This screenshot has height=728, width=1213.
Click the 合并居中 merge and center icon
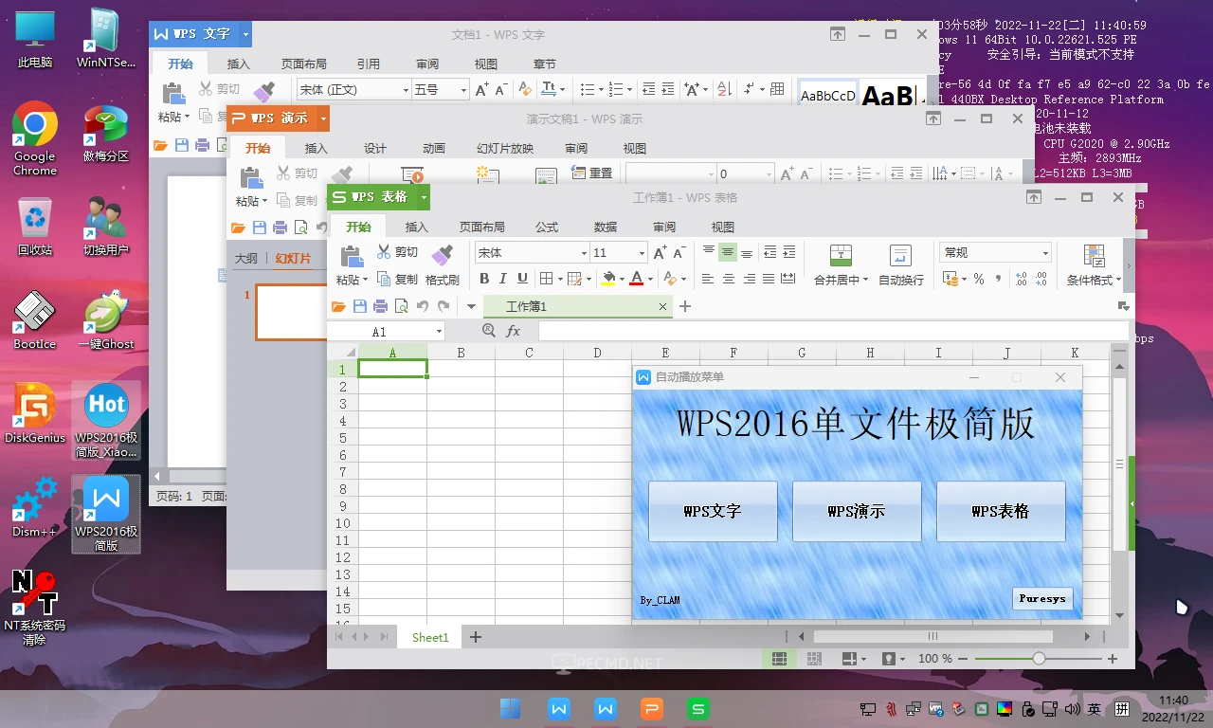841,254
